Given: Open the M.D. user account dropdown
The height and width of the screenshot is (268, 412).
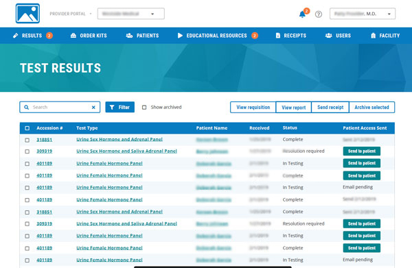Looking at the screenshot, I should click(x=363, y=14).
